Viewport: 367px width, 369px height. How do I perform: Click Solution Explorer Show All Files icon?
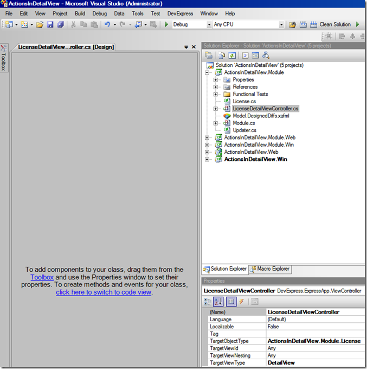tap(222, 55)
